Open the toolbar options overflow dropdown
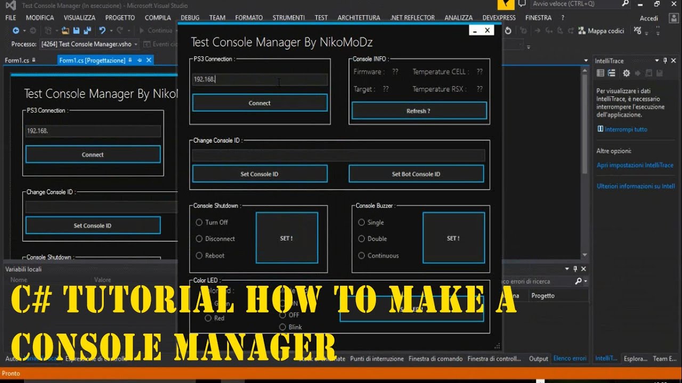 (528, 46)
